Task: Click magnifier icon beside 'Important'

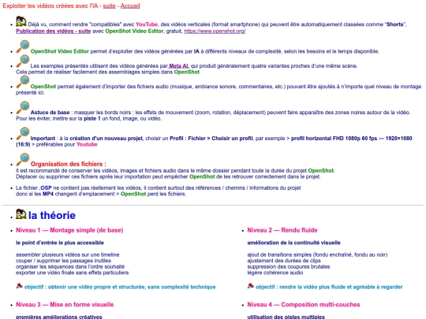Action: tap(23, 134)
